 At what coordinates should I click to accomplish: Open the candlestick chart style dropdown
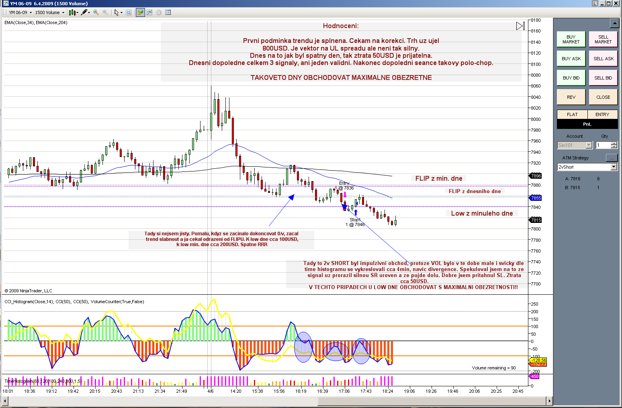(74, 12)
